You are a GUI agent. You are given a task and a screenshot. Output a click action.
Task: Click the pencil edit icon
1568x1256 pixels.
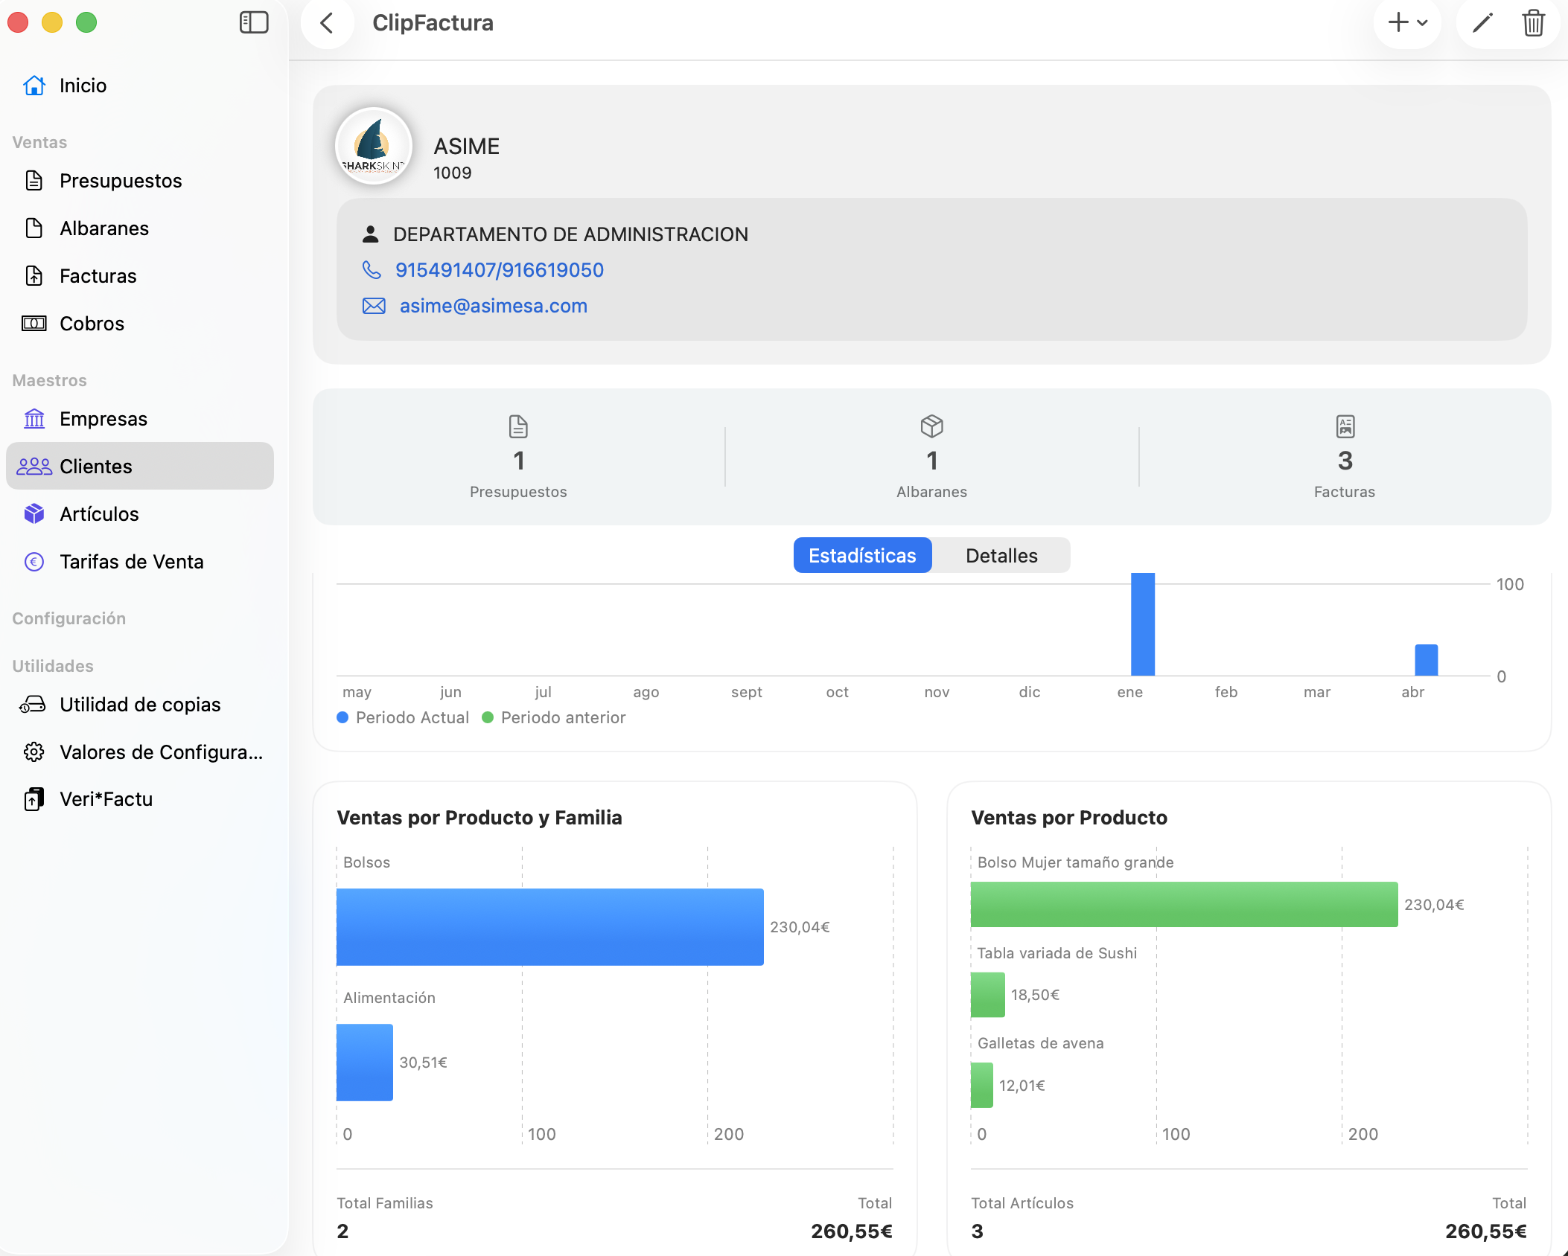(x=1482, y=23)
